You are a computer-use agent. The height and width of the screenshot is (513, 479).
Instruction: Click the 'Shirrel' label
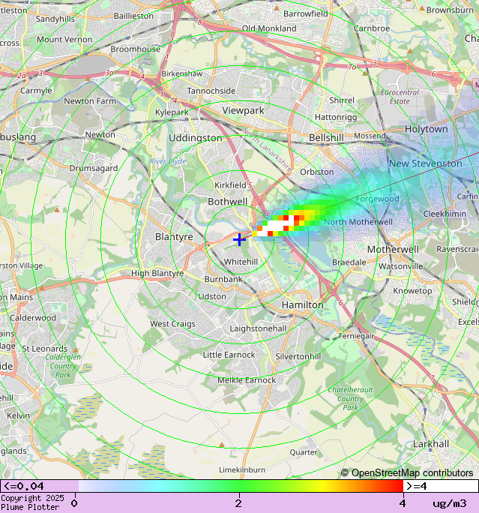(x=342, y=100)
